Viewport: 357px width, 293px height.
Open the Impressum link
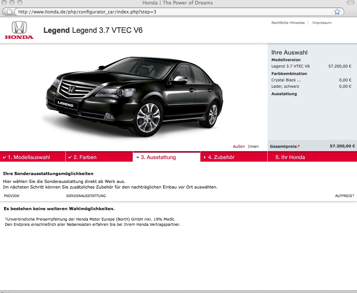coord(322,23)
